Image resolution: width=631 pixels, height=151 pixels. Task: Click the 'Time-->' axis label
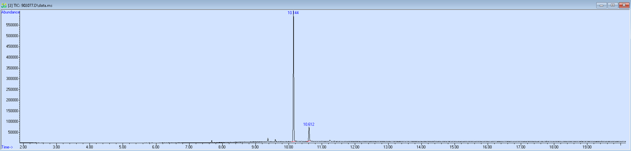tap(7, 147)
